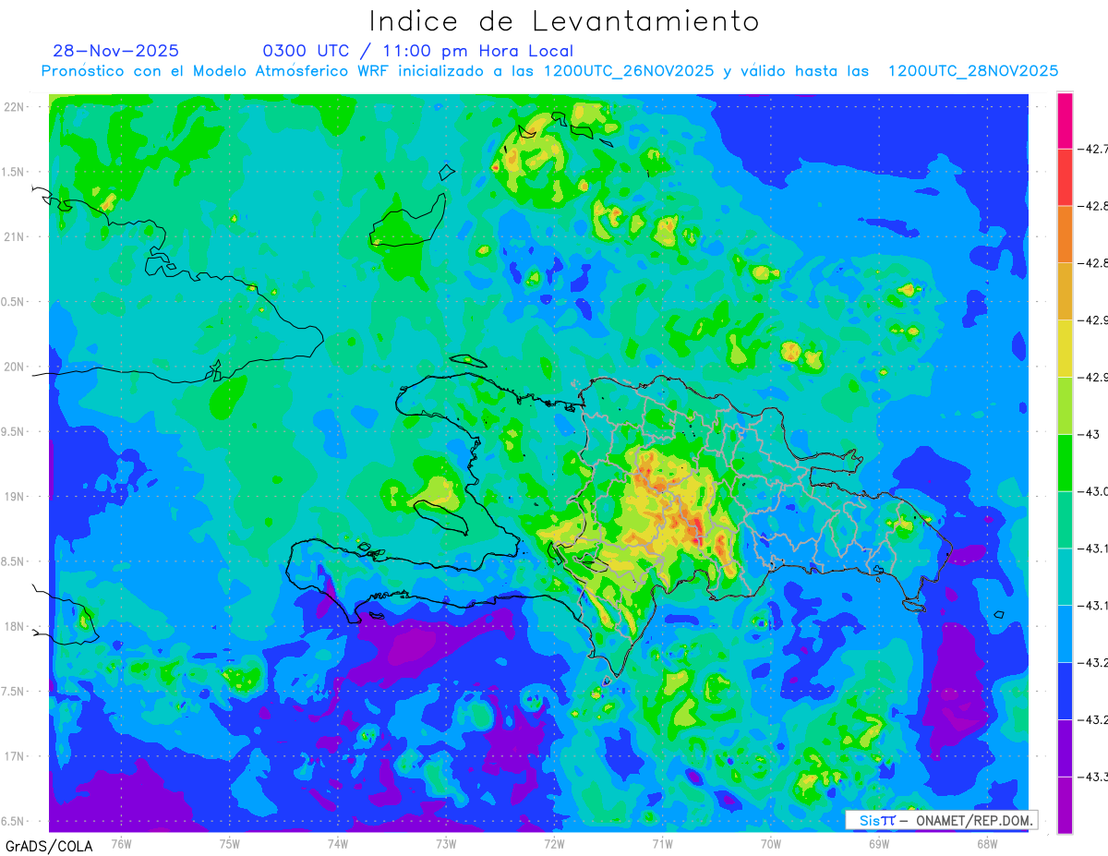Click the "SisTT - ONAMET/REP.DOM." credit box
Image resolution: width=1108 pixels, height=856 pixels.
942,820
